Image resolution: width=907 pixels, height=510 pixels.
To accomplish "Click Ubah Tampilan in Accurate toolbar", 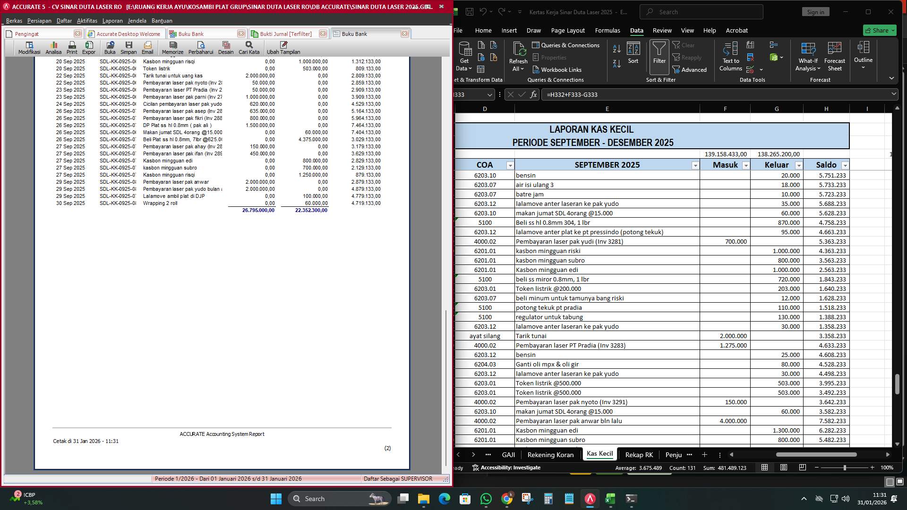I will (x=283, y=47).
